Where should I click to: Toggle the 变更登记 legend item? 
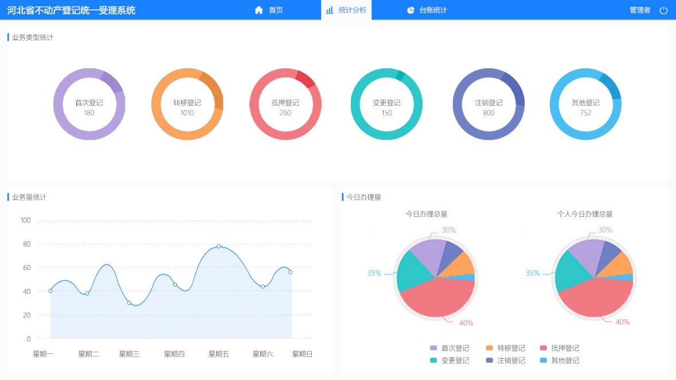(x=450, y=361)
